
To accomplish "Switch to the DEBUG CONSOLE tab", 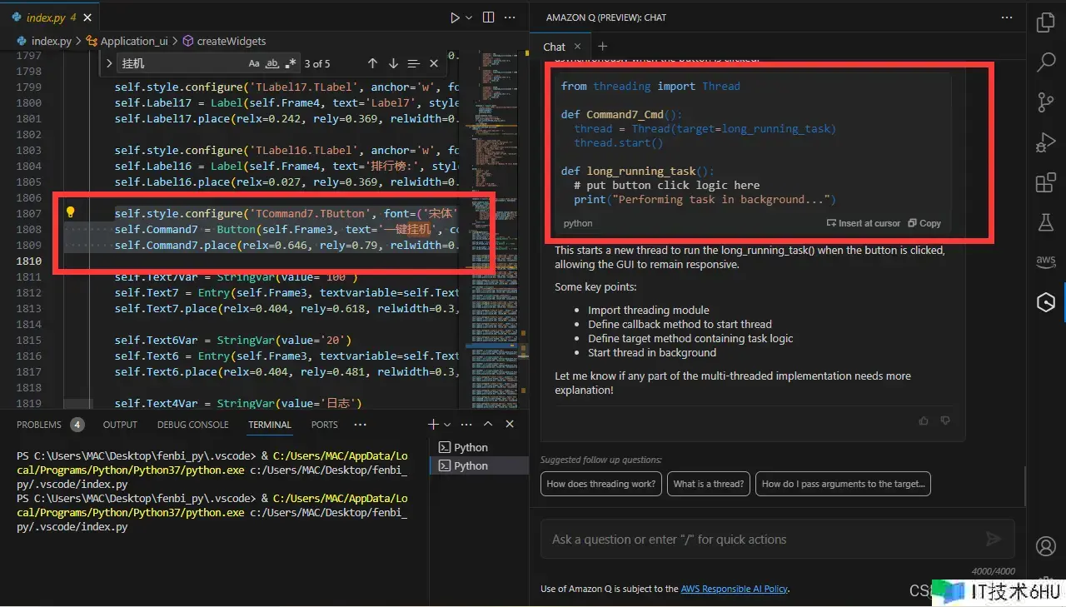I will (192, 425).
